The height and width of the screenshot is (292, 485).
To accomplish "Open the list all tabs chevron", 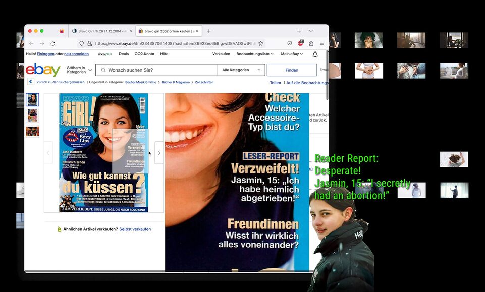I will coord(311,31).
